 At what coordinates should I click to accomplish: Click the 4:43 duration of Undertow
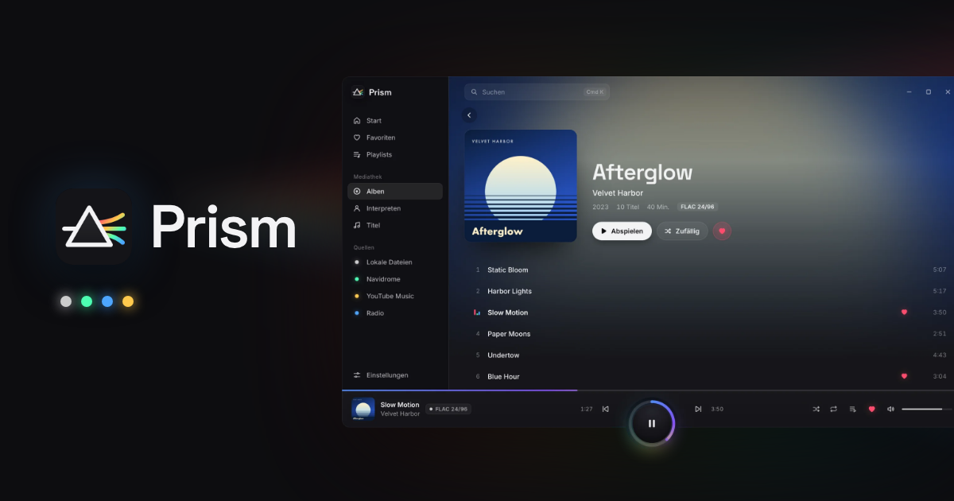940,355
